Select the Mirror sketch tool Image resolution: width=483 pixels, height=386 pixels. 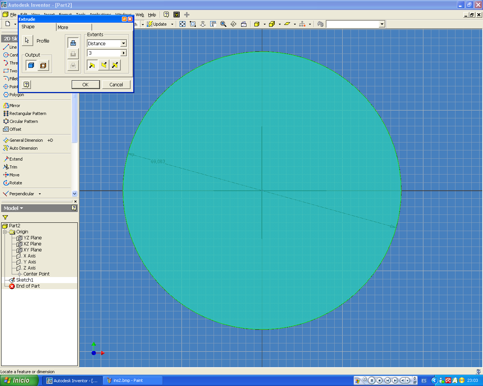coord(12,106)
